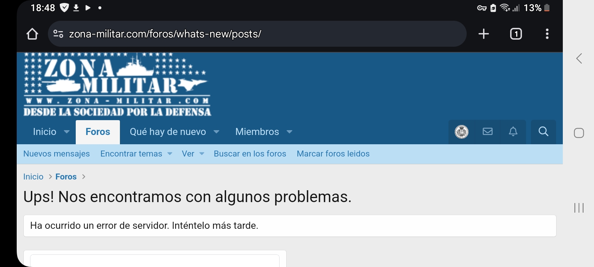594x267 pixels.
Task: Go to Foros breadcrumb link
Action: pyautogui.click(x=66, y=177)
